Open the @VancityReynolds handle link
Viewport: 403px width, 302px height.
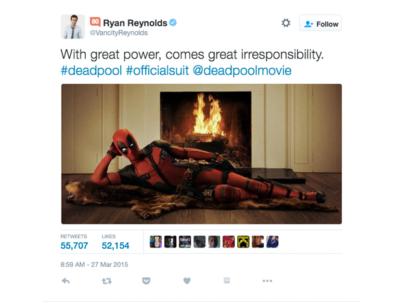119,33
